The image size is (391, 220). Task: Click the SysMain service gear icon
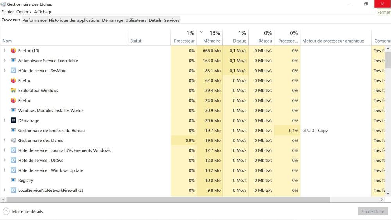point(13,71)
